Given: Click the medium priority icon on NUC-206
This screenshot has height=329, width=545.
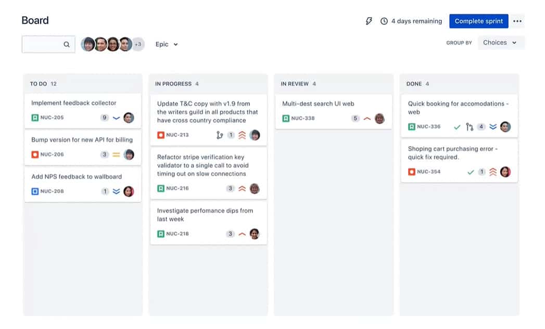Looking at the screenshot, I should (117, 154).
